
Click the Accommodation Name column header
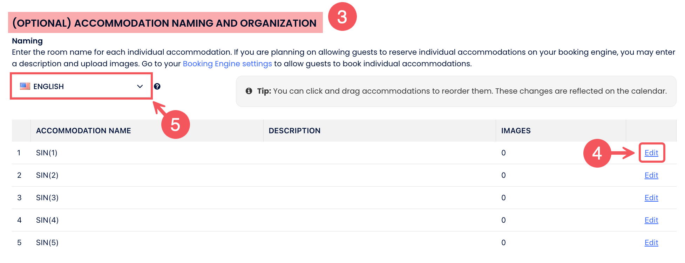(x=83, y=131)
